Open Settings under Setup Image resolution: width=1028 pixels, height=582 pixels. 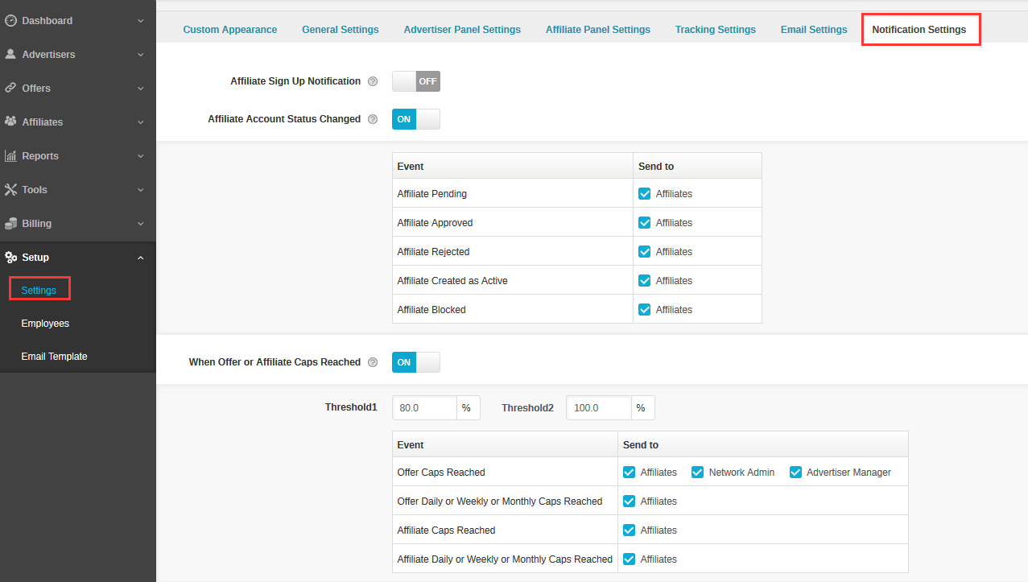pyautogui.click(x=39, y=290)
